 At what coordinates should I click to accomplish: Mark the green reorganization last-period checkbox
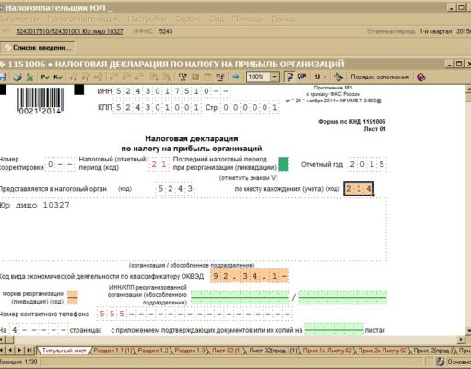pyautogui.click(x=284, y=164)
